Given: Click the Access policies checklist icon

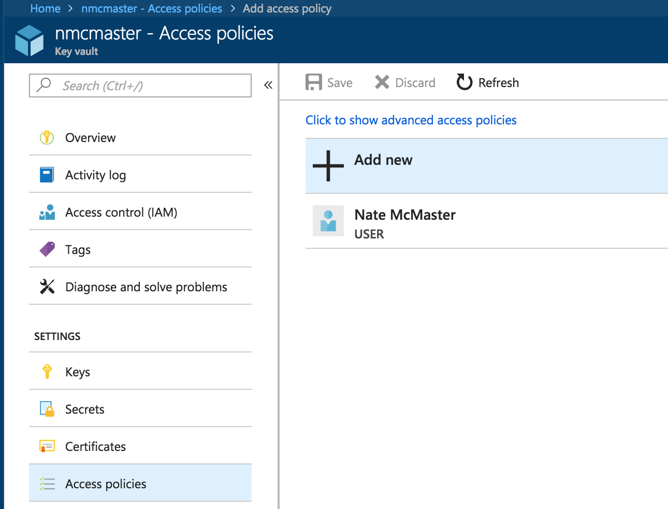Looking at the screenshot, I should (47, 484).
